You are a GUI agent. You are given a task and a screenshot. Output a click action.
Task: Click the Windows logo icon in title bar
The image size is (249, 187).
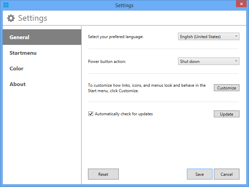[x=6, y=5]
